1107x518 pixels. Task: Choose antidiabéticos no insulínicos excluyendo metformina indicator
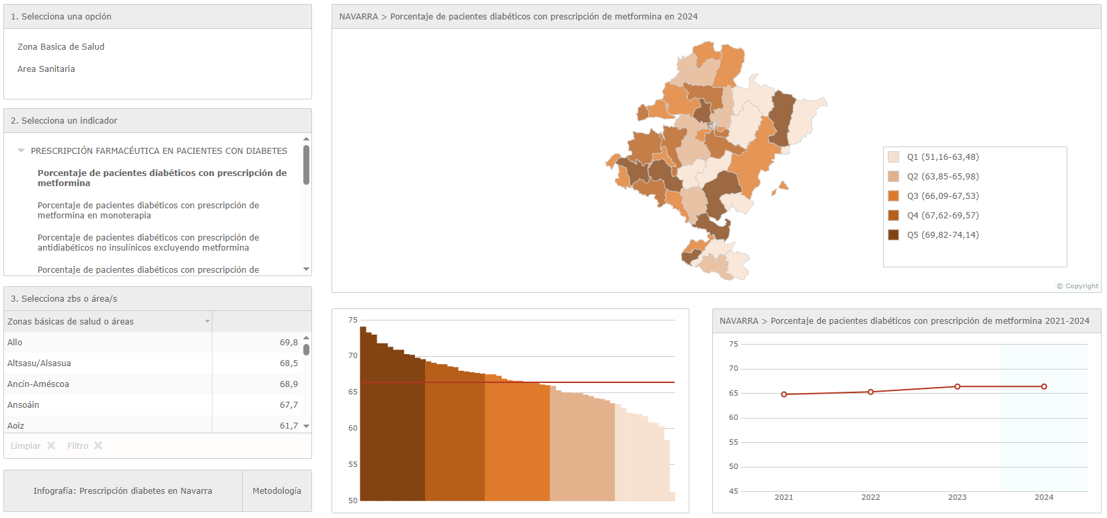tap(148, 243)
